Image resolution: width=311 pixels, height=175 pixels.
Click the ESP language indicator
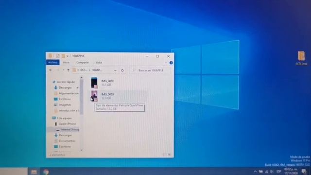click(x=278, y=172)
